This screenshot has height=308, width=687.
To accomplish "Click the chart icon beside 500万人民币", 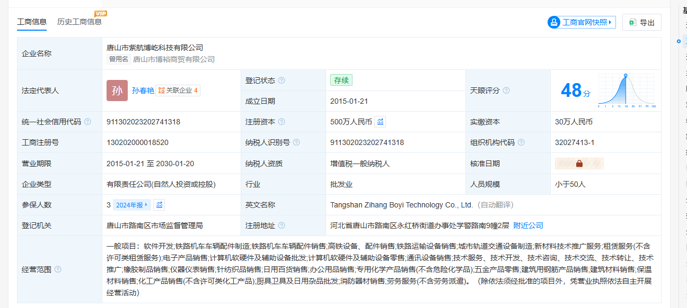I will click(x=380, y=122).
